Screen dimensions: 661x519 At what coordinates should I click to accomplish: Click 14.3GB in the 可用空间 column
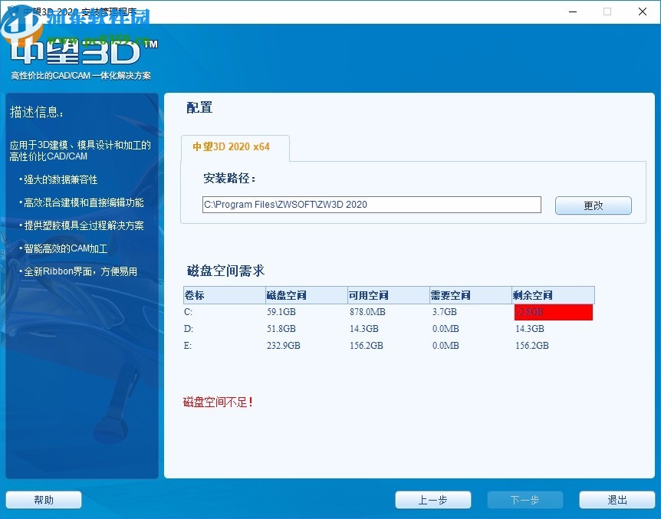pos(364,329)
